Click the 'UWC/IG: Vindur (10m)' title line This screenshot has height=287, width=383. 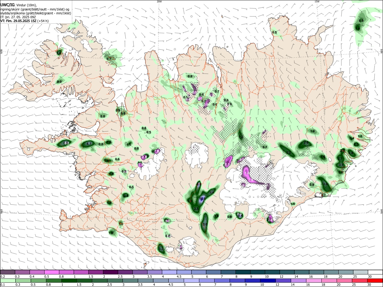[x=19, y=5]
